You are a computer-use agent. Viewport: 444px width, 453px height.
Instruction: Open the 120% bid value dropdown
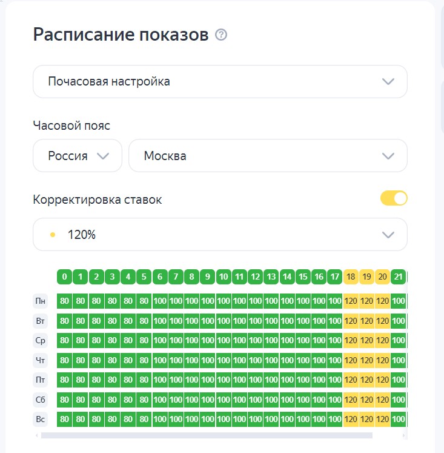[x=220, y=235]
